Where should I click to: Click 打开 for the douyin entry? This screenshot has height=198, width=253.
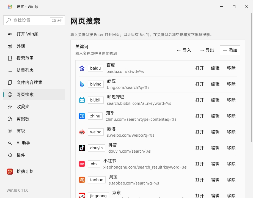[x=200, y=148]
